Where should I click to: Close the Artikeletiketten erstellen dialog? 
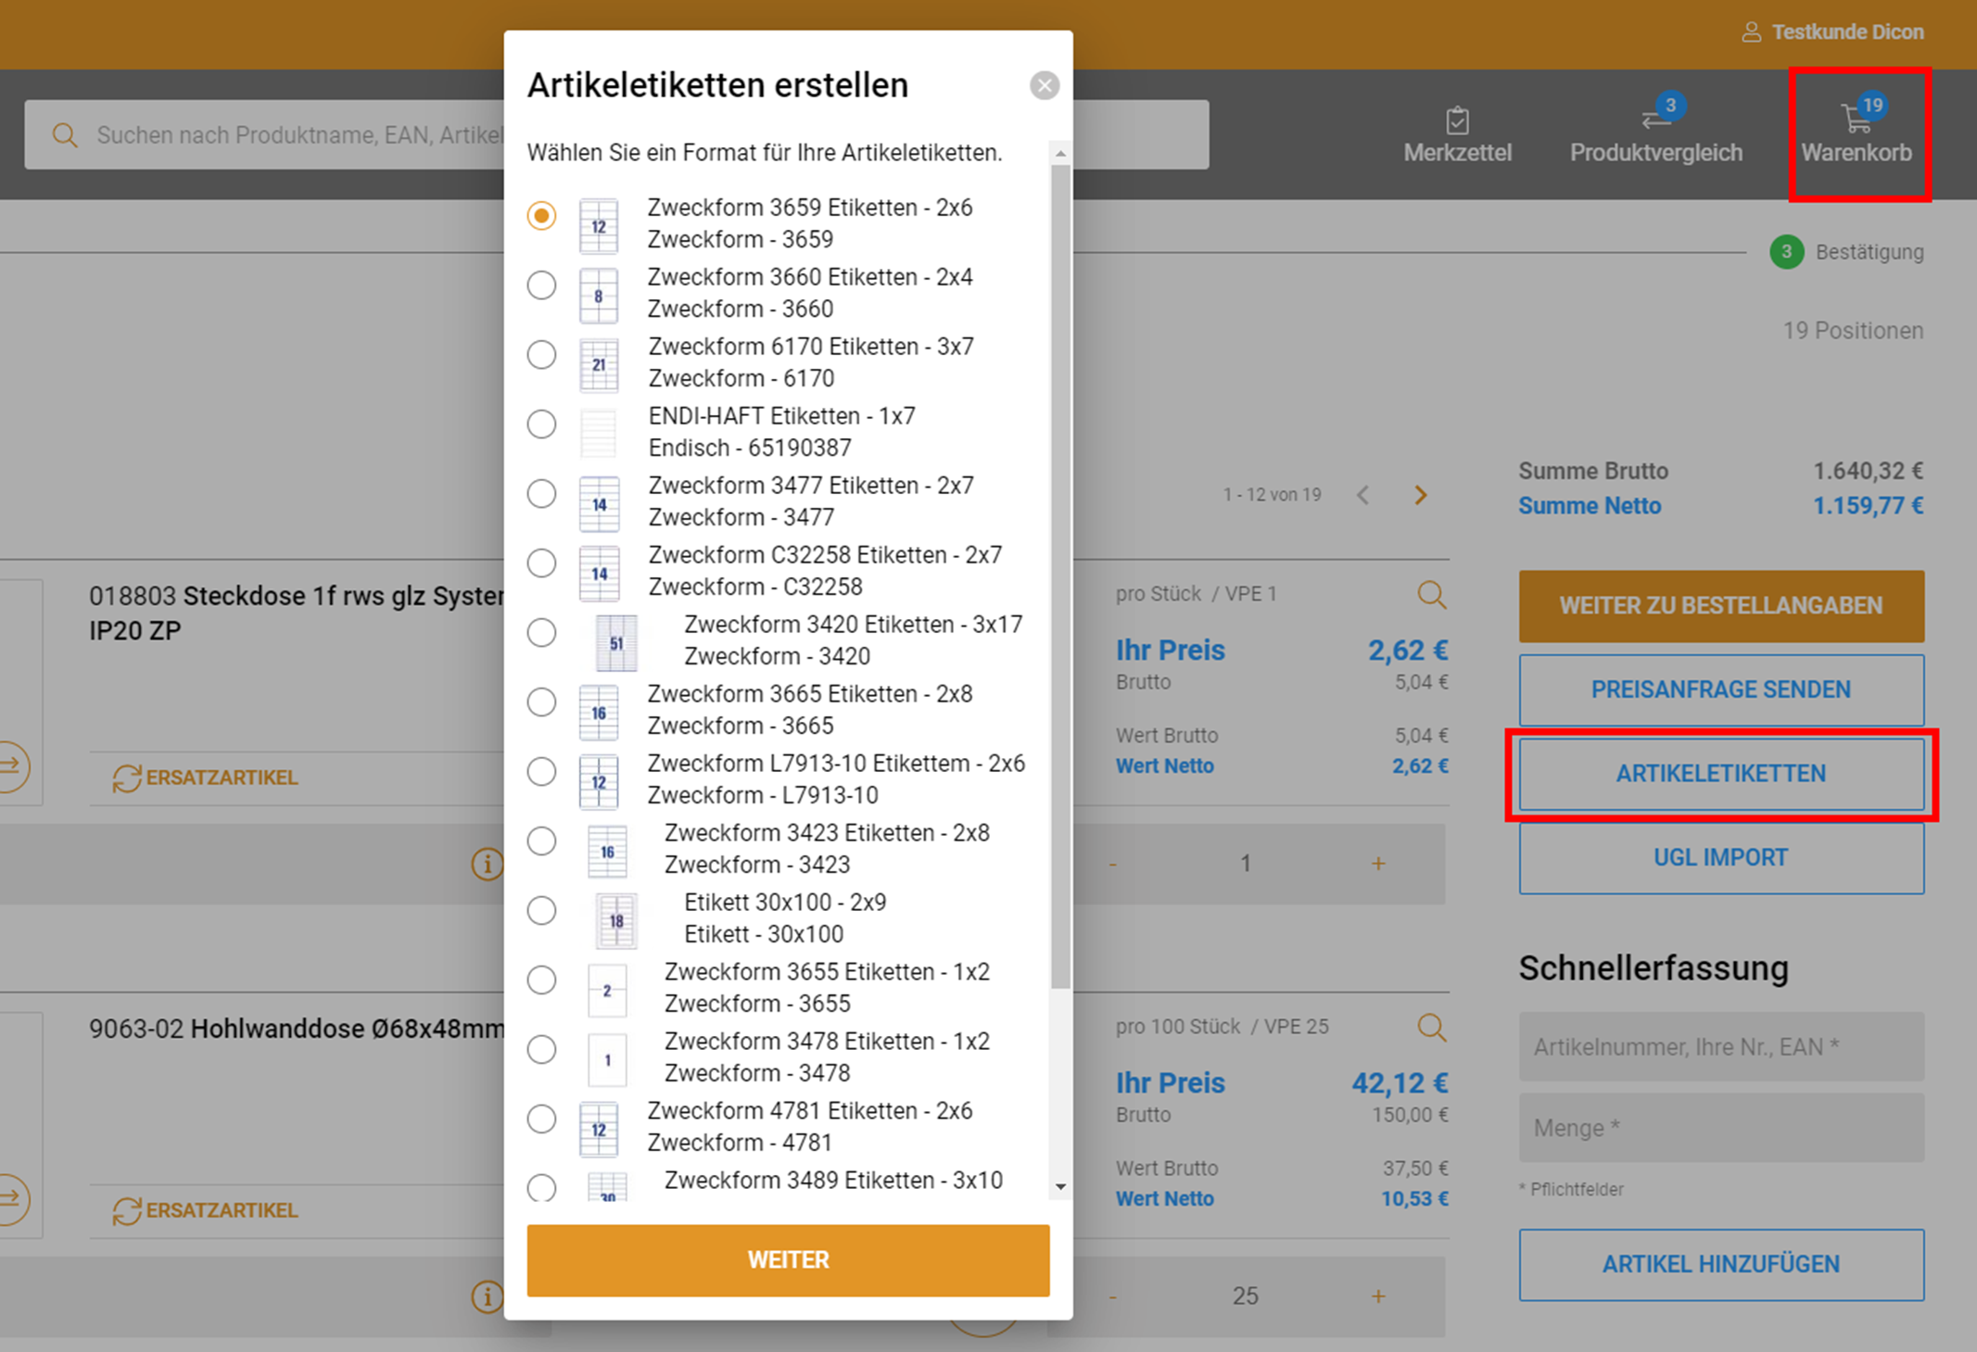pos(1044,85)
